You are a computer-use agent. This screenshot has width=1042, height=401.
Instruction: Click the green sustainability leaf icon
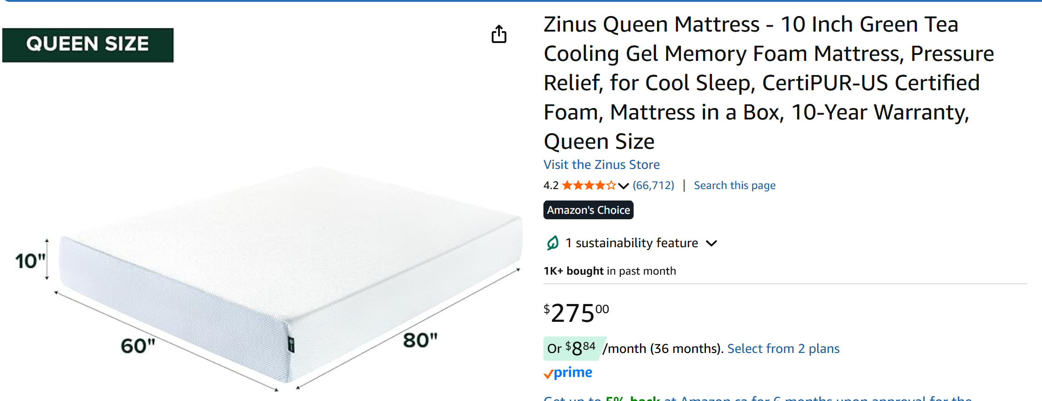(553, 243)
